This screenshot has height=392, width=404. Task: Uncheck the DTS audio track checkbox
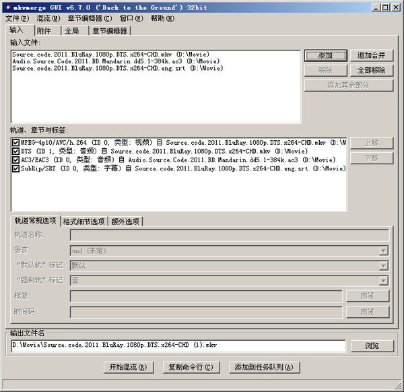click(15, 151)
